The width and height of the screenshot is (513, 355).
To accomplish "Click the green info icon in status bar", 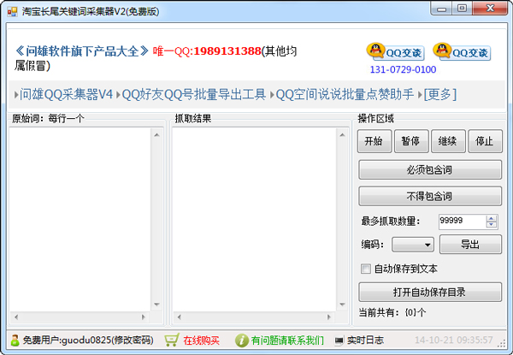I will click(241, 340).
